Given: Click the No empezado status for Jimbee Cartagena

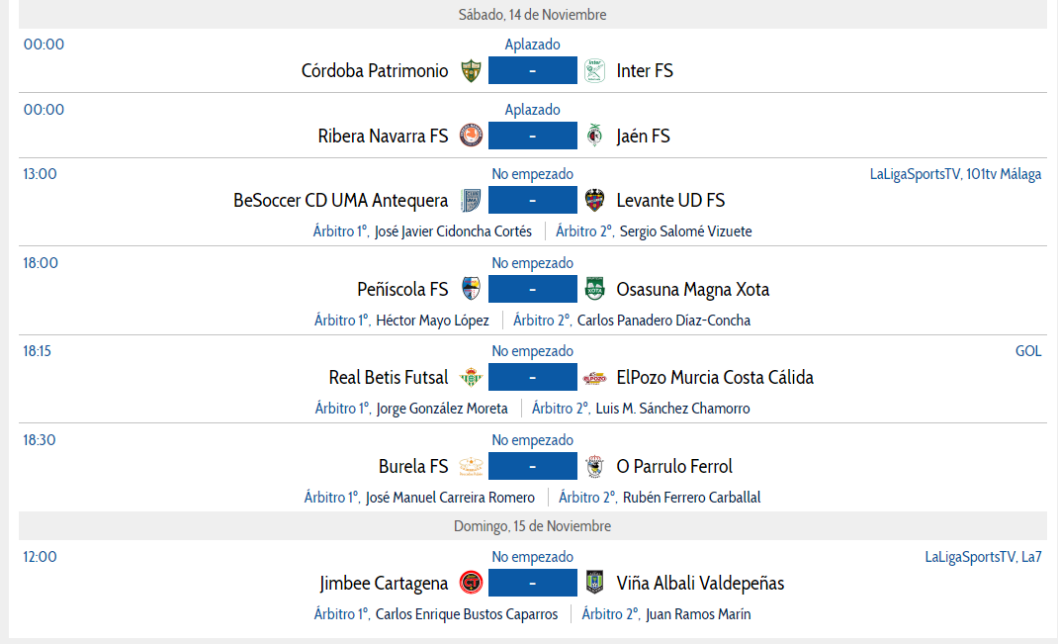Looking at the screenshot, I should point(532,557).
